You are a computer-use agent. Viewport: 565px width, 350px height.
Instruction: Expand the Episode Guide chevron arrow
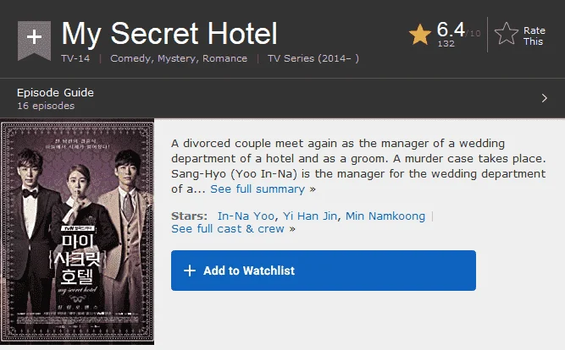pyautogui.click(x=545, y=98)
